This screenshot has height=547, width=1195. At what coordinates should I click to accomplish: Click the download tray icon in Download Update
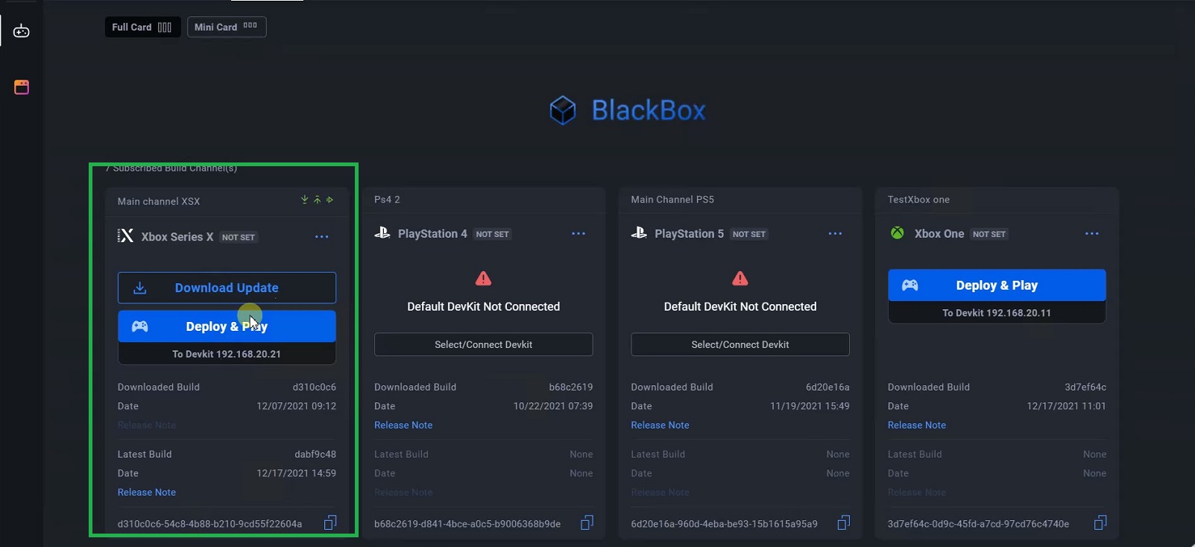(139, 288)
